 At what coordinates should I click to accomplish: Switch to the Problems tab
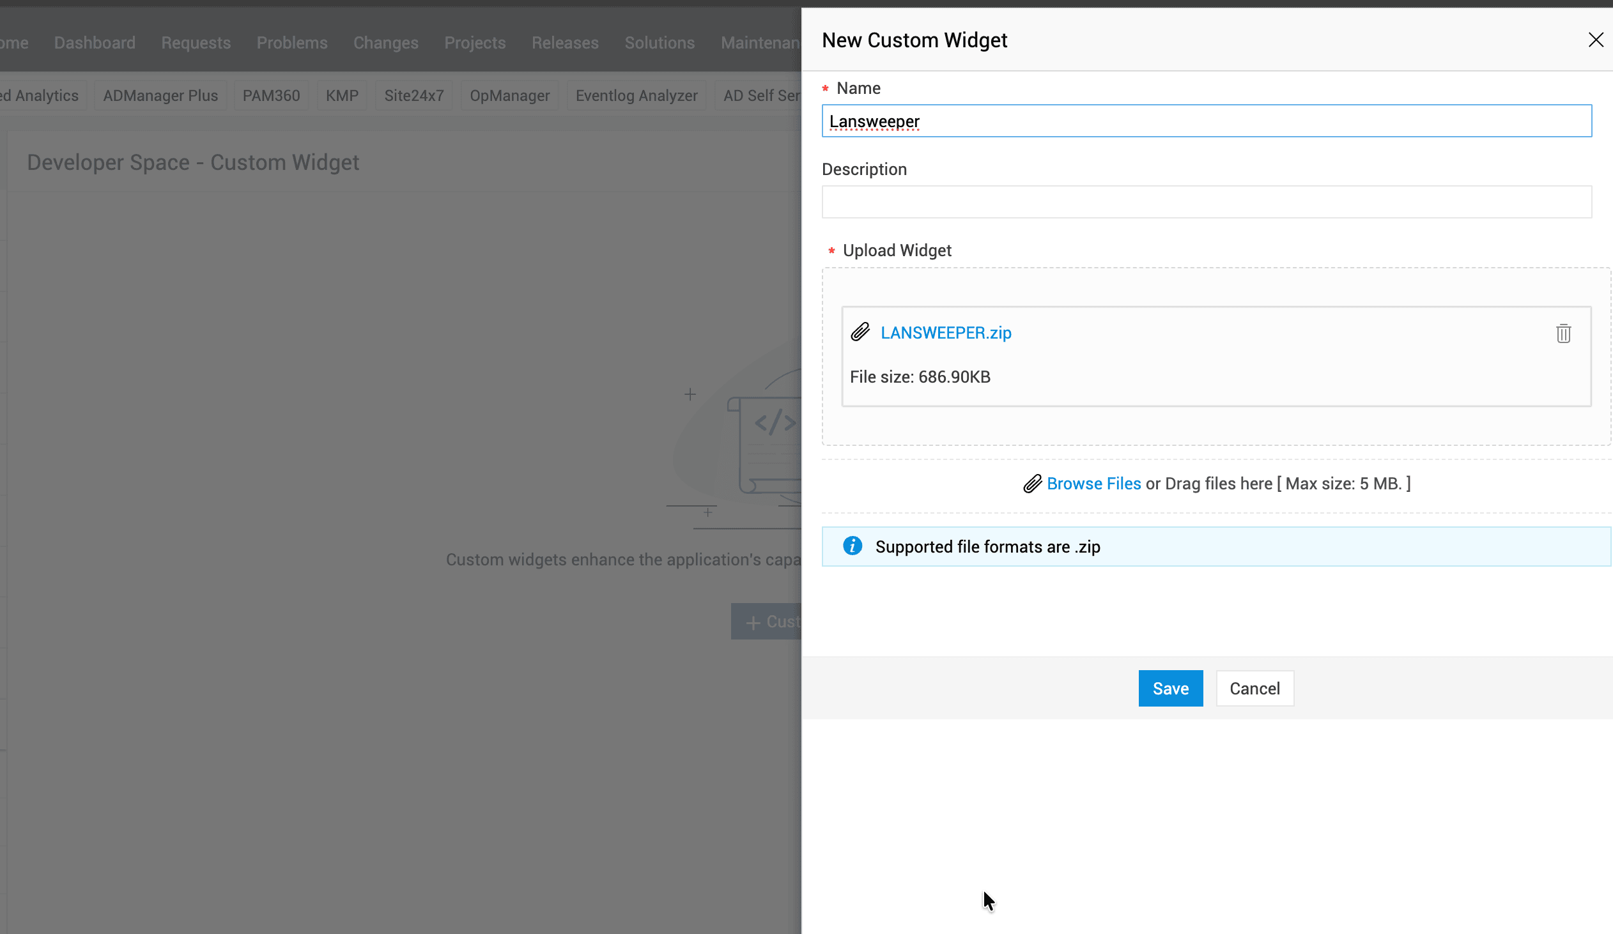pos(292,43)
